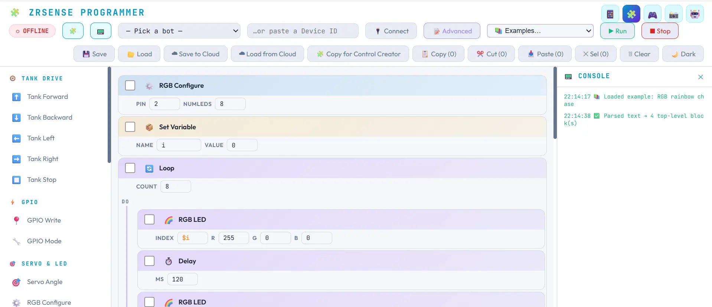The width and height of the screenshot is (712, 307).
Task: Add the Tank Forward block
Action: click(x=48, y=97)
